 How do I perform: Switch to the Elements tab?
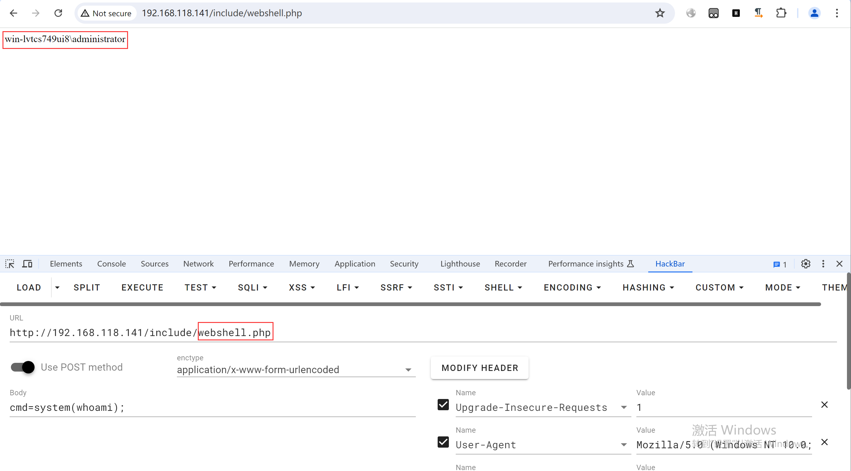coord(66,264)
